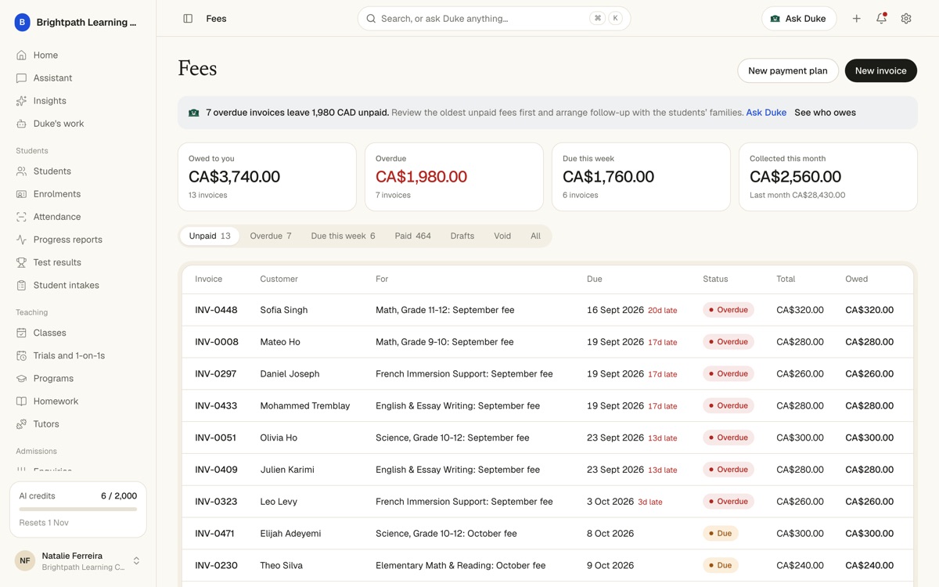Click the Programs graduation cap icon

click(x=21, y=378)
